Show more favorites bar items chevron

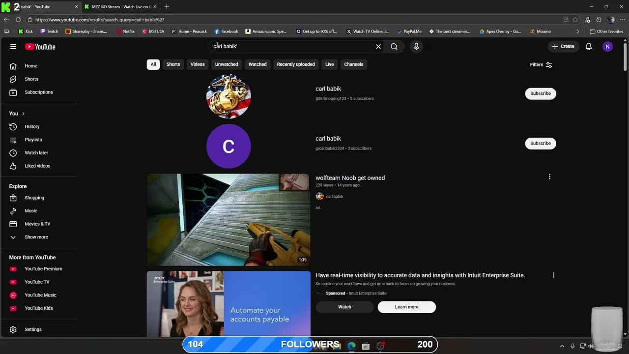(x=577, y=31)
